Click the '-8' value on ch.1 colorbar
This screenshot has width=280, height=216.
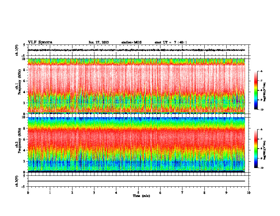[x=261, y=90]
